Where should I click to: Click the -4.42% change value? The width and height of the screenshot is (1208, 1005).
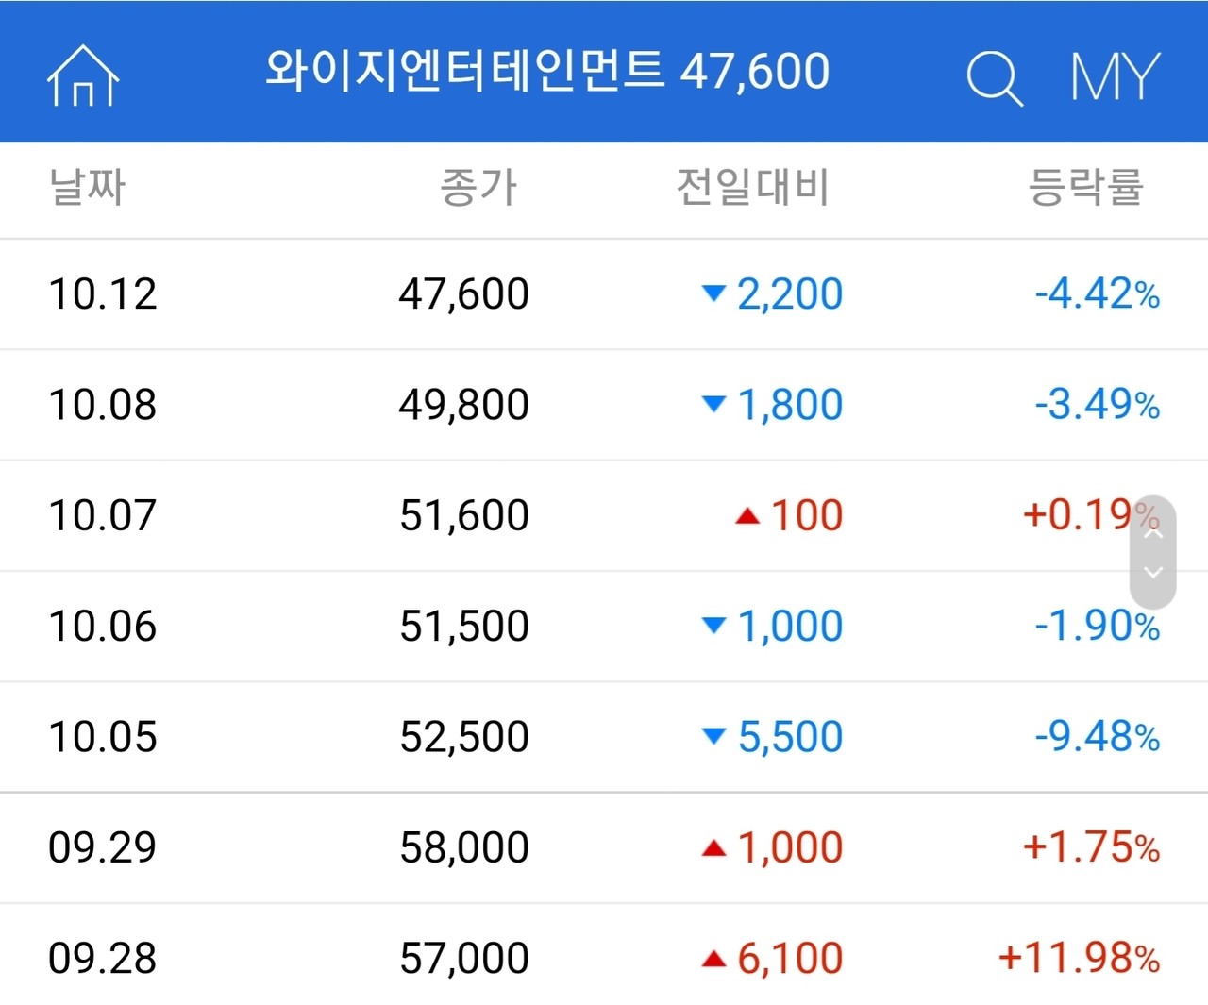1093,294
